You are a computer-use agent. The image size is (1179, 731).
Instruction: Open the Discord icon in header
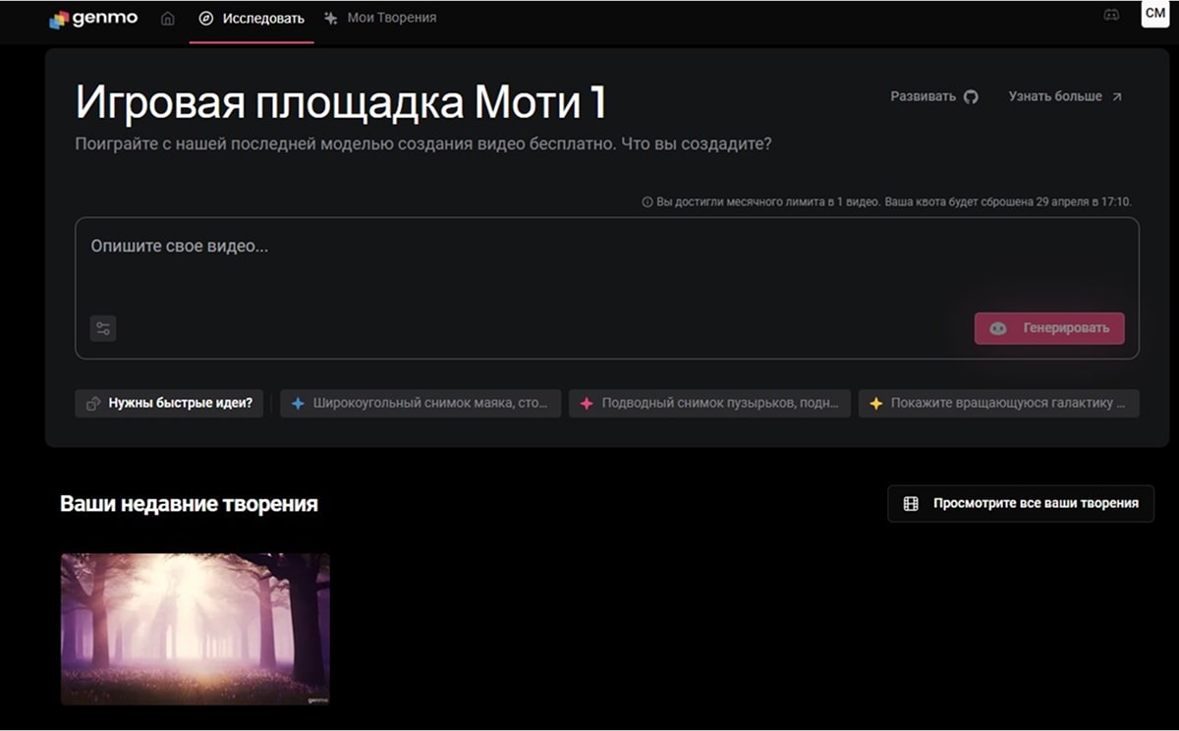(x=1111, y=15)
